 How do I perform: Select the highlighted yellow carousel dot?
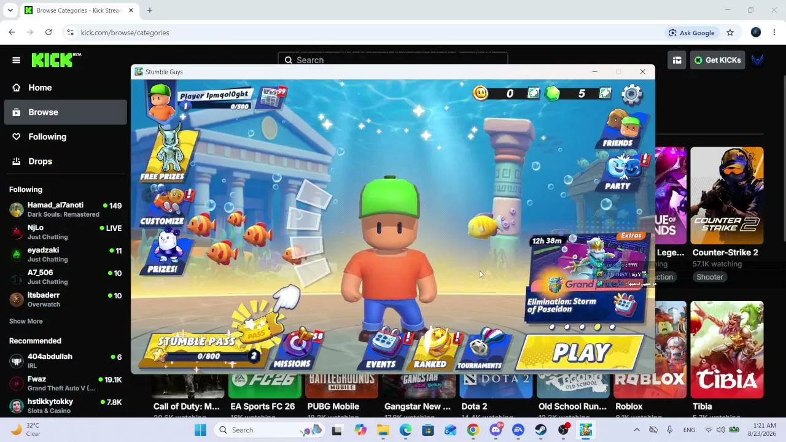coord(597,327)
